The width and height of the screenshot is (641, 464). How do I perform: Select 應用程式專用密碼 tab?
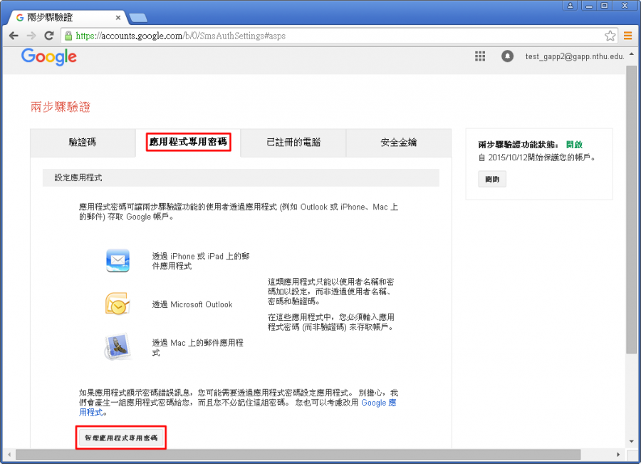tap(188, 143)
